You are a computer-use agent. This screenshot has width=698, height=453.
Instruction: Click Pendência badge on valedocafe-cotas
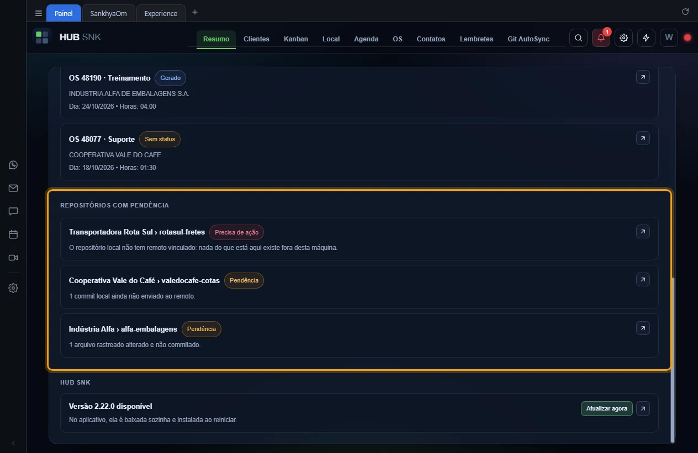click(244, 280)
